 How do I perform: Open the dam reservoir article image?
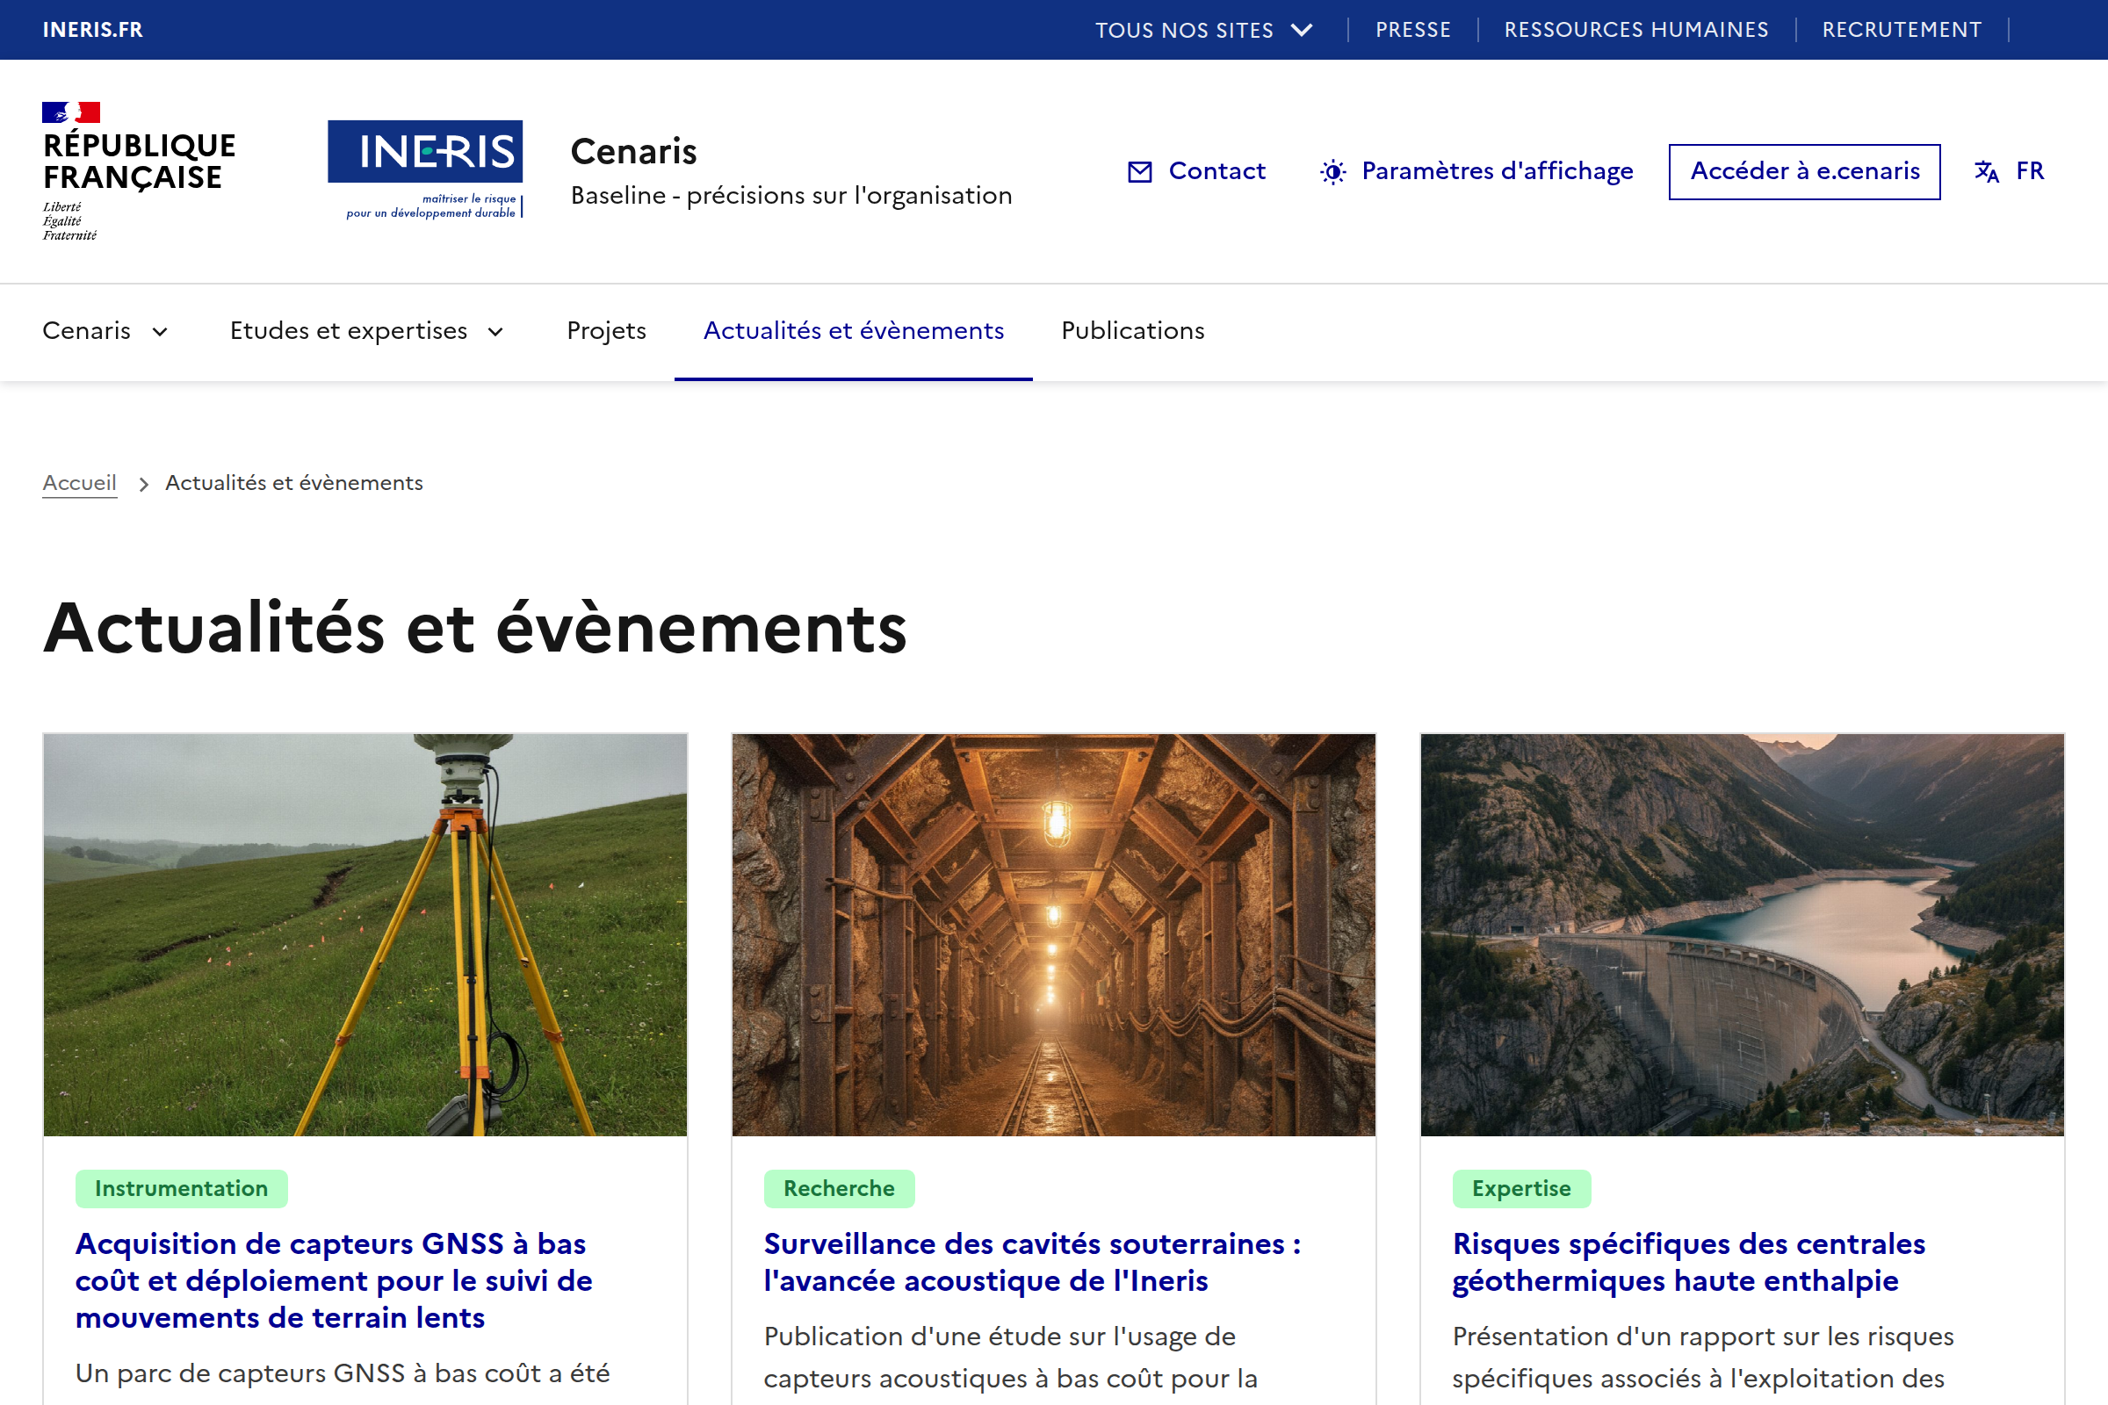tap(1742, 934)
